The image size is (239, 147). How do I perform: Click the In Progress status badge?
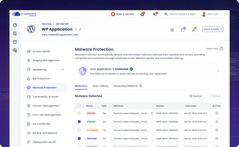click(x=92, y=130)
